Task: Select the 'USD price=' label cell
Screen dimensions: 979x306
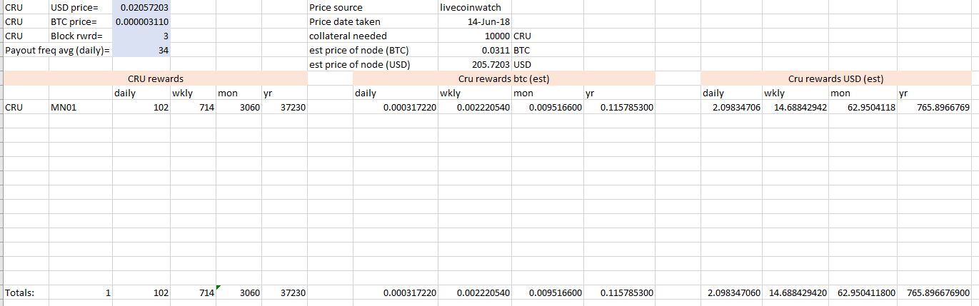Action: pos(81,7)
